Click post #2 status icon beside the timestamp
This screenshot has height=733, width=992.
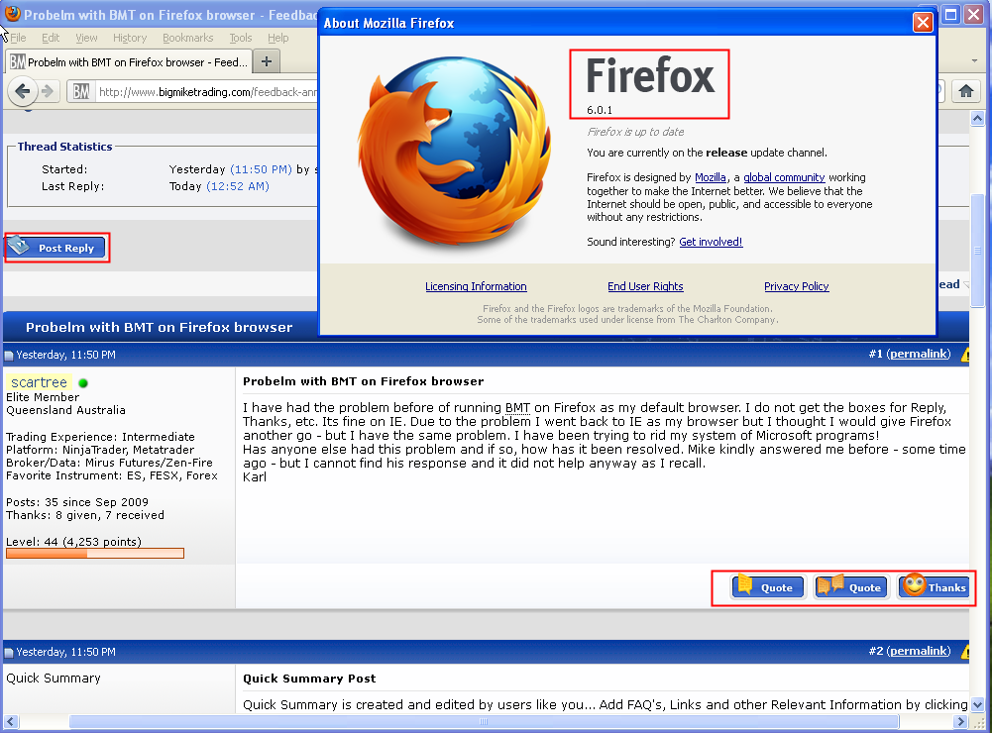(x=9, y=653)
